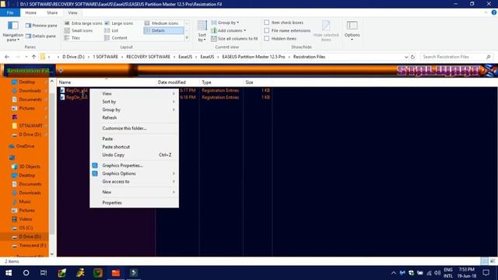Click Hide selected items

tap(326, 31)
